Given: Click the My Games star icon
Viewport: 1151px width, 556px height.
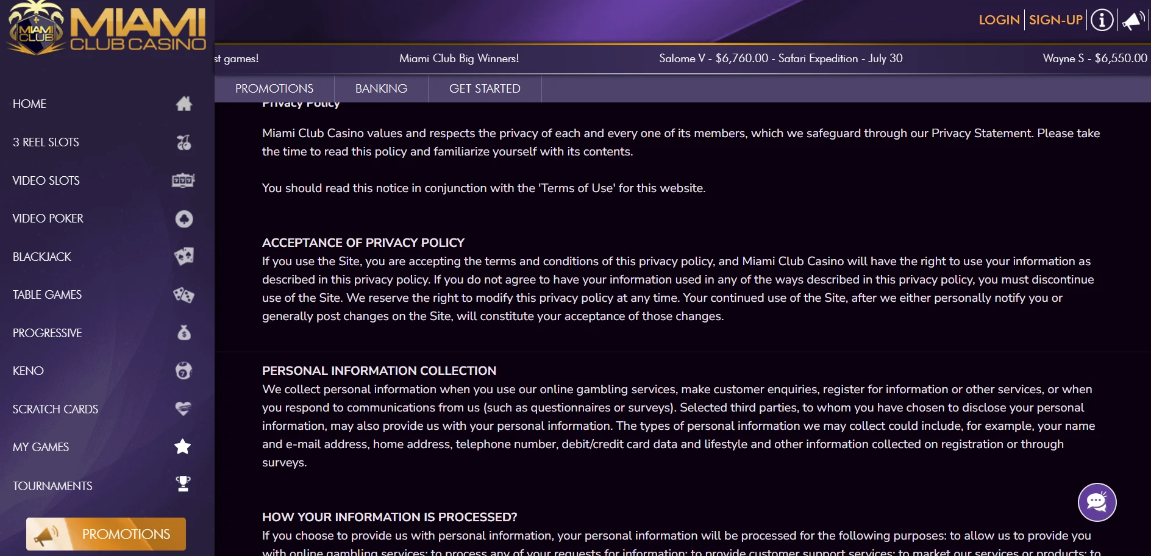Looking at the screenshot, I should click(183, 446).
